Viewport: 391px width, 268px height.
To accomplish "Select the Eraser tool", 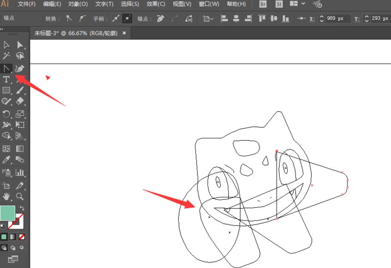I will pyautogui.click(x=20, y=101).
